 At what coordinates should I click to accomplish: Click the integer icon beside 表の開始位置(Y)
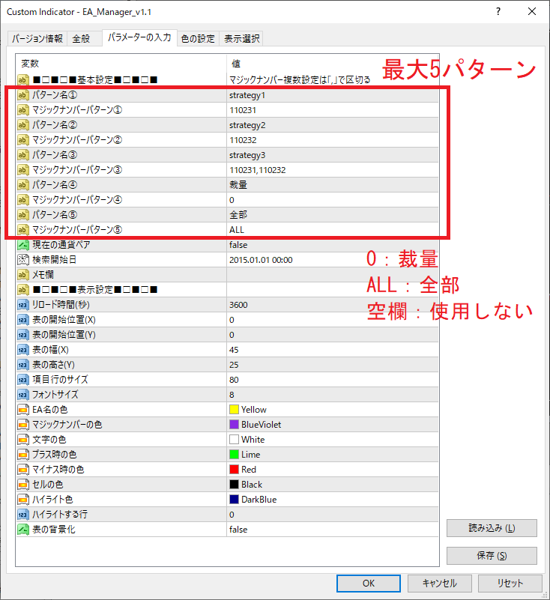click(x=23, y=334)
